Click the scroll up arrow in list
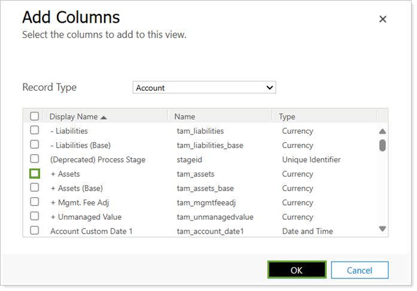 382,131
